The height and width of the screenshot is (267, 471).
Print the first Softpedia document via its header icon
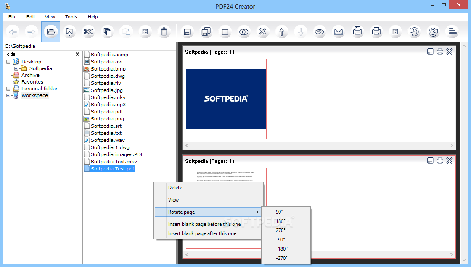tap(440, 52)
